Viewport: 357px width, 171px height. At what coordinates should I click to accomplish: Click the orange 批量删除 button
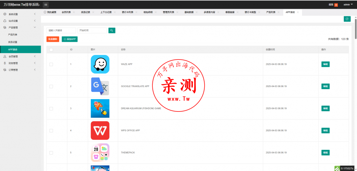(x=53, y=39)
